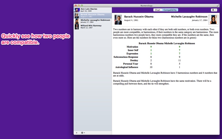Select Willard Mitt Romney in sidebar

(x=93, y=27)
